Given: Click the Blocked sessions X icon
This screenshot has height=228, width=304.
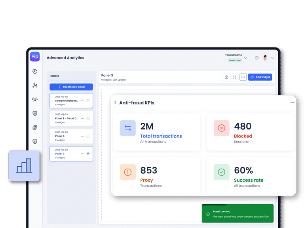Looking at the screenshot, I should 221,128.
